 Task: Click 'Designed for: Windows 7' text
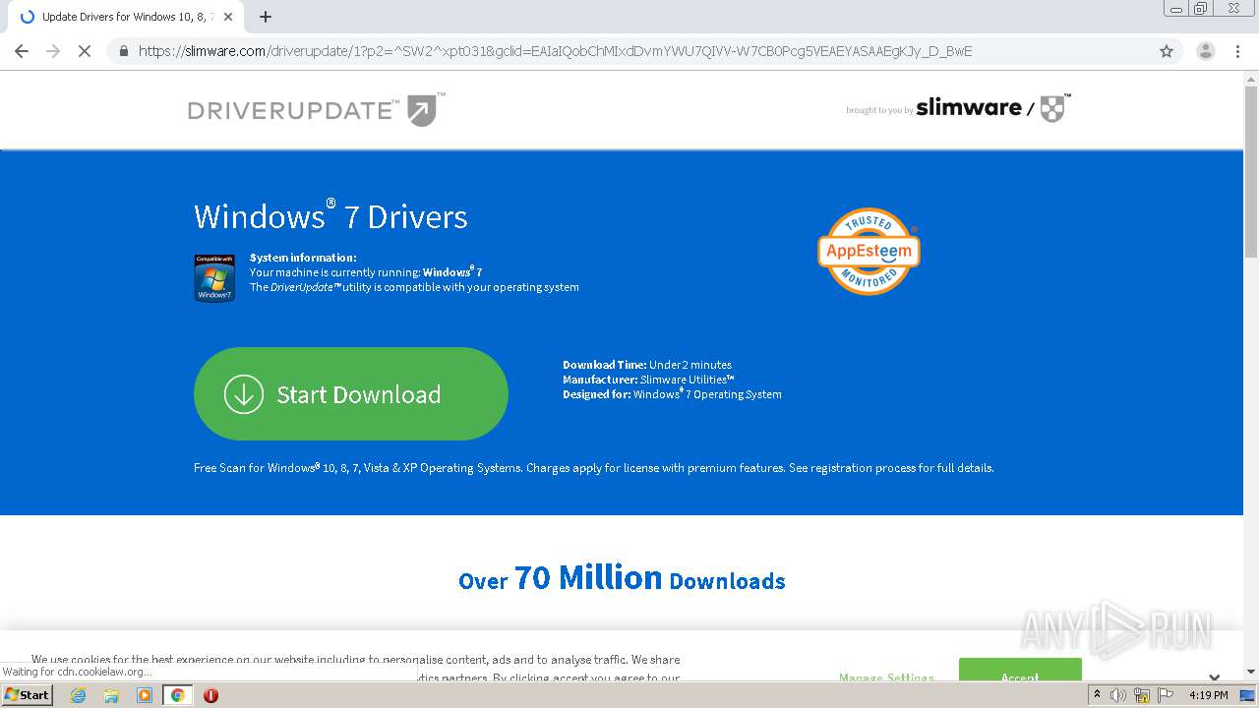[672, 394]
